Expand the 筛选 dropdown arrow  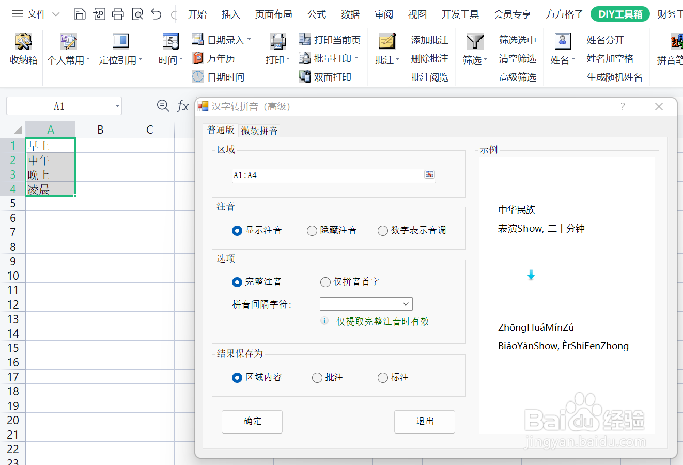[x=486, y=59]
